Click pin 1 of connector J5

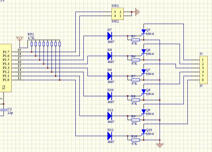coord(202,60)
